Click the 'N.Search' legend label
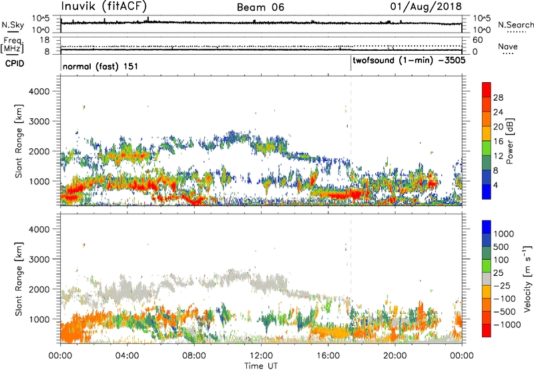 [x=515, y=25]
